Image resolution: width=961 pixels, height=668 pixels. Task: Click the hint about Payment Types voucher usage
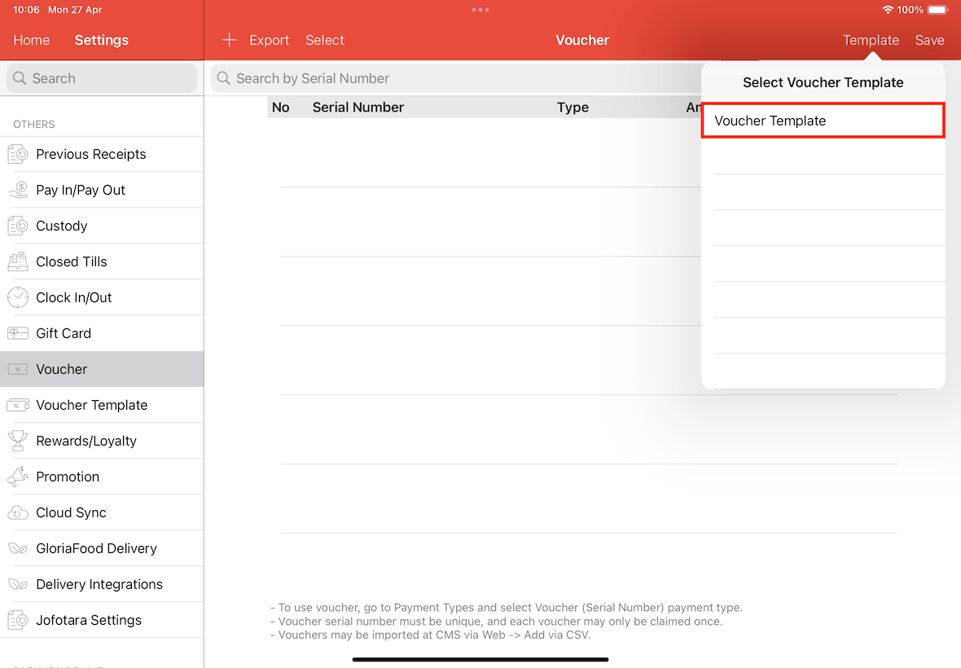(507, 608)
